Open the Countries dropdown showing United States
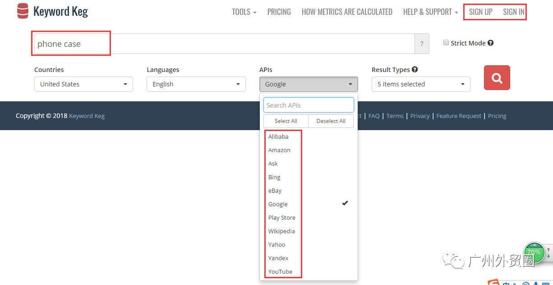The image size is (553, 285). click(83, 84)
